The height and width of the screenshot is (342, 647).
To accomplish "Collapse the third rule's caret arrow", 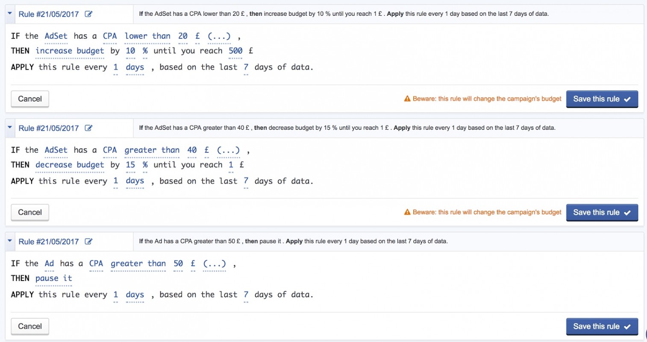I will pos(10,241).
